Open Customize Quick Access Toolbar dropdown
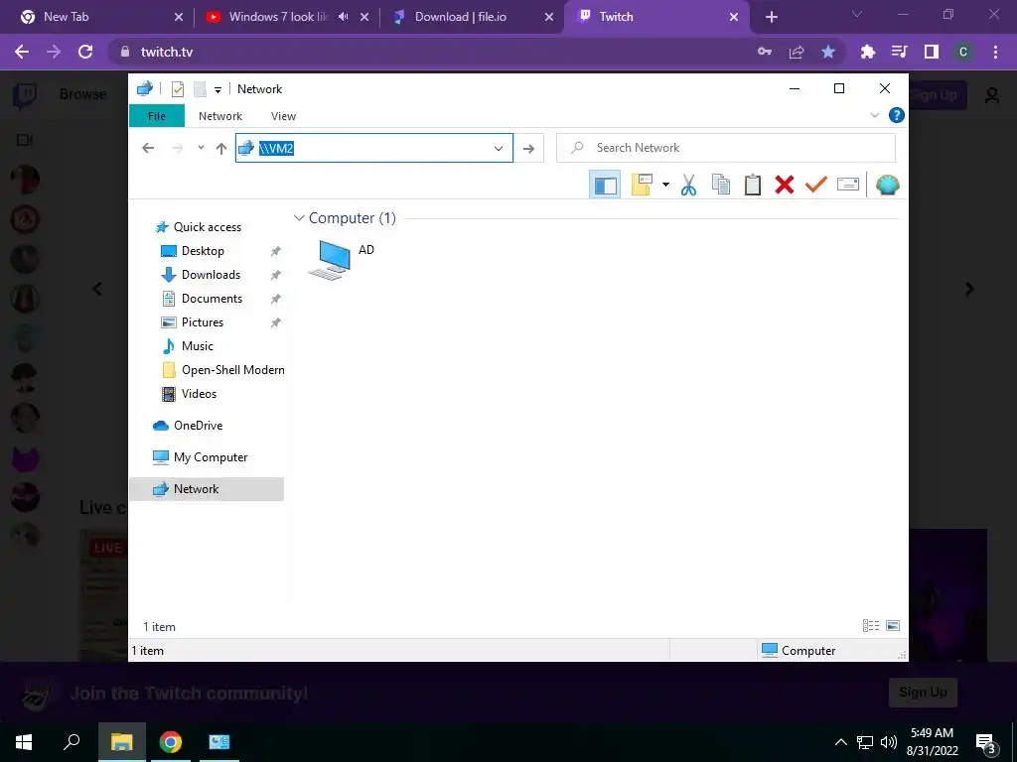The width and height of the screenshot is (1017, 762). pos(218,90)
